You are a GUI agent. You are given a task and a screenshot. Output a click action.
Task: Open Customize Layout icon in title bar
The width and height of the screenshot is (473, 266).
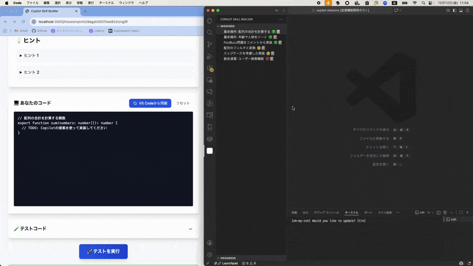(448, 10)
